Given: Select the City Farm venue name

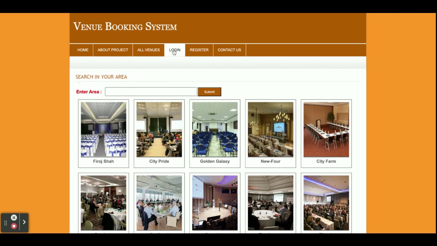Looking at the screenshot, I should point(326,161).
